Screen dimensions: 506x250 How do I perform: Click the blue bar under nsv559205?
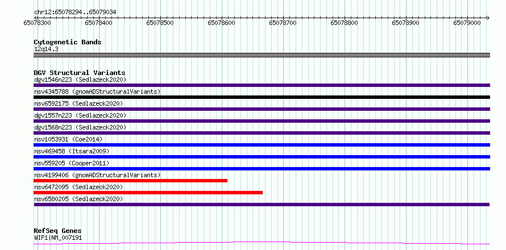tap(262, 169)
